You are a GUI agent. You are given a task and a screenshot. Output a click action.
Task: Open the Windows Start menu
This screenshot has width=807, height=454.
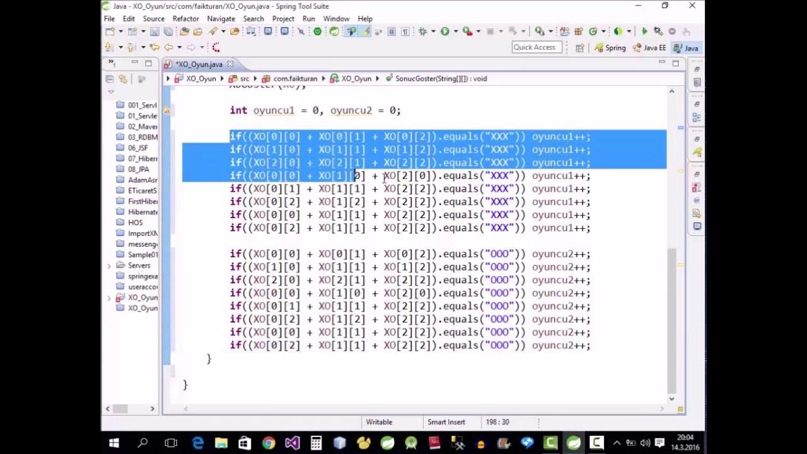[114, 443]
